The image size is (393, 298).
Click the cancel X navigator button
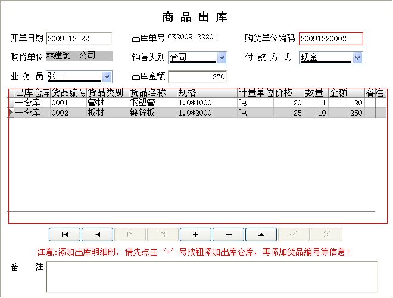coord(326,234)
